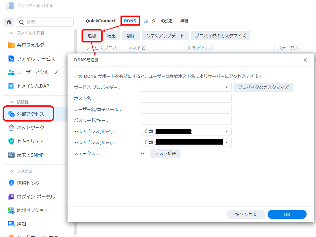Open Shared Folder (共有フォルダ) icon
The image size is (316, 237).
pyautogui.click(x=11, y=45)
